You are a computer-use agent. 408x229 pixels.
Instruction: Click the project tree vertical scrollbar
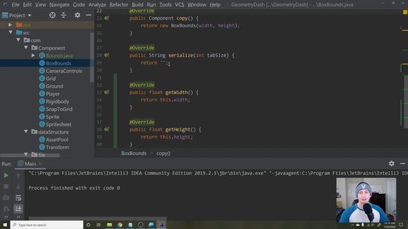tap(92, 57)
